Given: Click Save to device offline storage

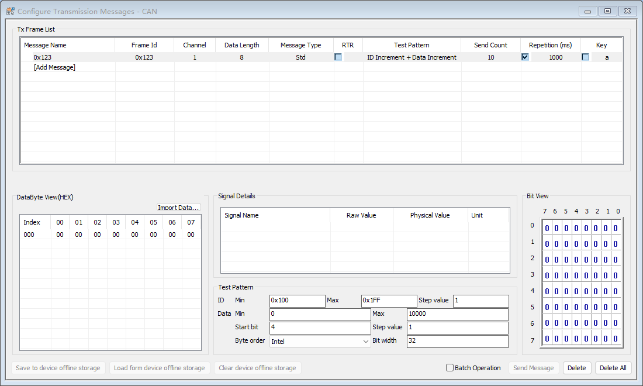Looking at the screenshot, I should (58, 368).
